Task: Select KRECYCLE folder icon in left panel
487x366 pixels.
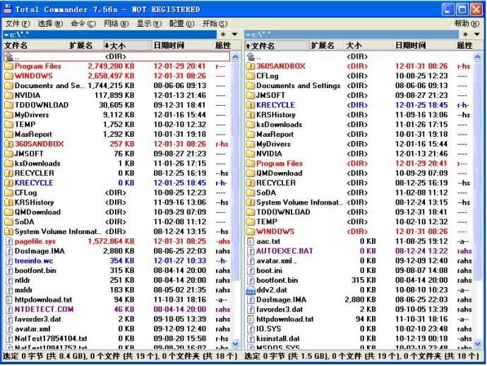Action: [x=9, y=183]
